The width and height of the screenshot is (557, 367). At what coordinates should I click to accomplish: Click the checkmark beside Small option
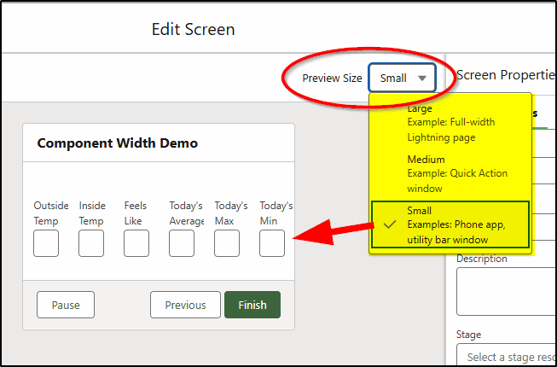pyautogui.click(x=390, y=224)
